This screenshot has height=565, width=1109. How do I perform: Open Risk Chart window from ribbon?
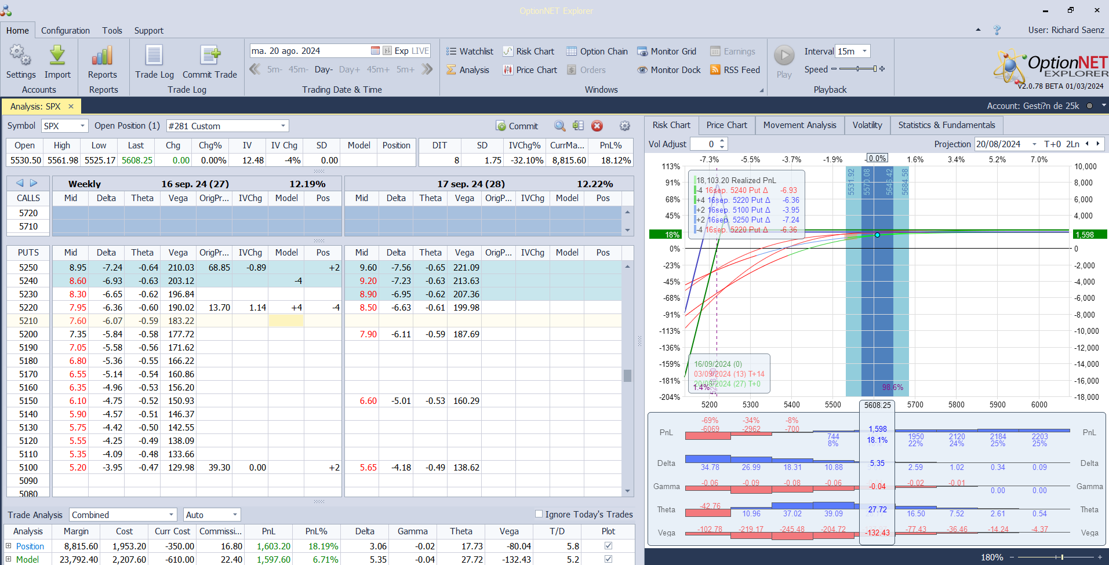pos(528,52)
